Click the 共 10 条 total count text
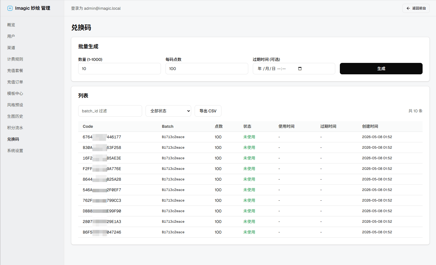This screenshot has width=436, height=265. [x=415, y=111]
